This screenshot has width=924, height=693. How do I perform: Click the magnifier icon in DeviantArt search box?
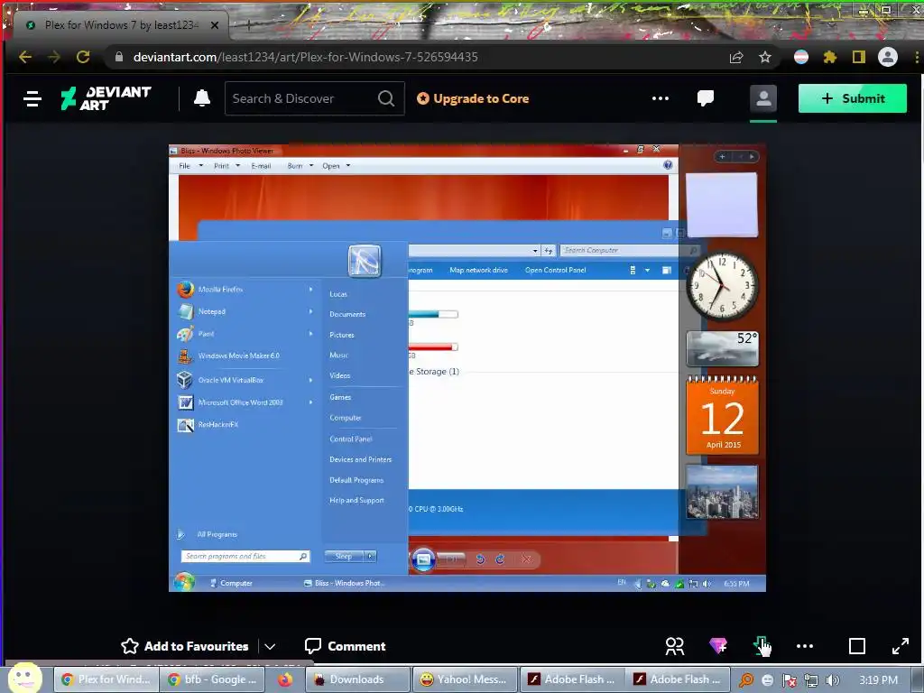[x=386, y=98]
